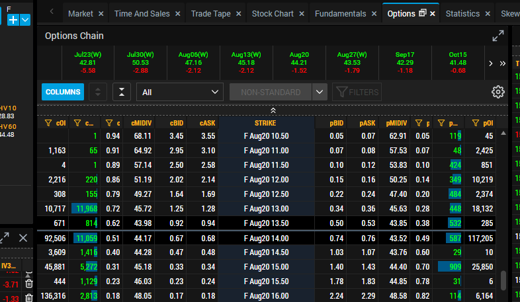The height and width of the screenshot is (302, 520).
Task: Pop out the Options tab window
Action: click(x=423, y=13)
